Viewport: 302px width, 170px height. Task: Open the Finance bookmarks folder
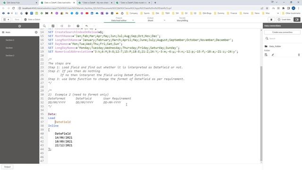click(232, 13)
